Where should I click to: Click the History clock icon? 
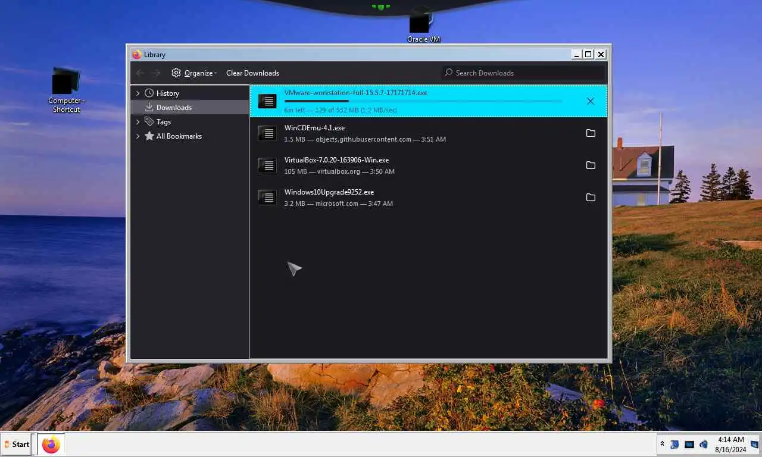149,93
